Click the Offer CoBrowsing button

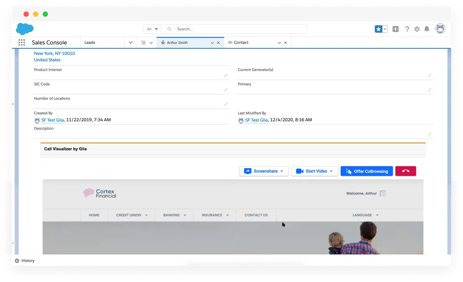[367, 171]
